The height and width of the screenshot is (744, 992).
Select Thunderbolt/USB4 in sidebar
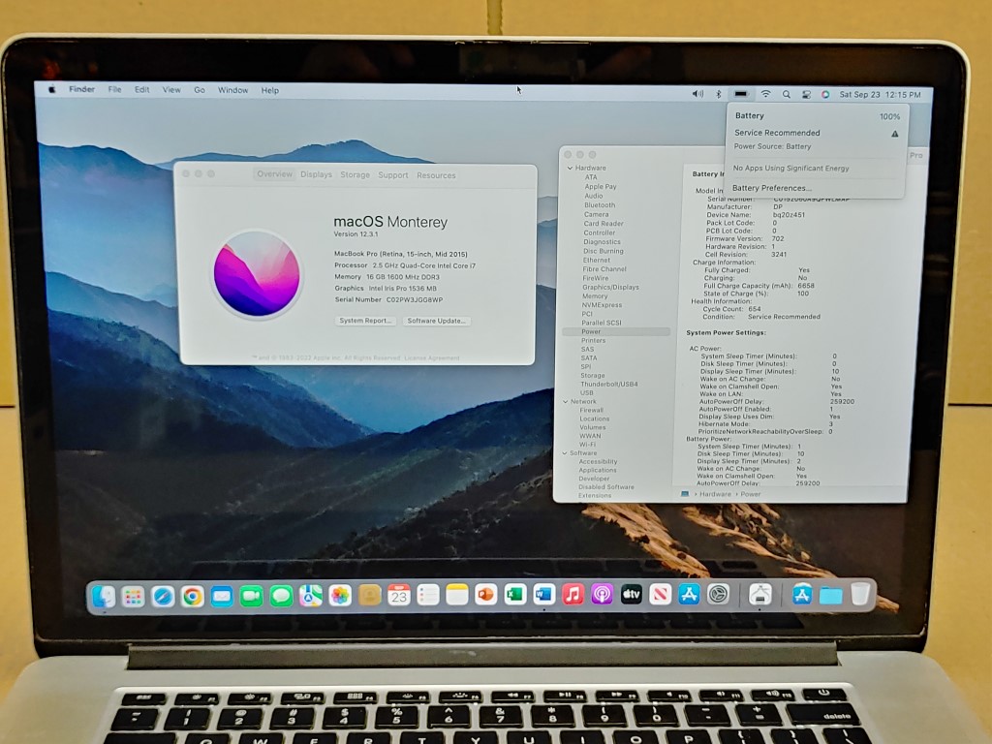click(609, 384)
